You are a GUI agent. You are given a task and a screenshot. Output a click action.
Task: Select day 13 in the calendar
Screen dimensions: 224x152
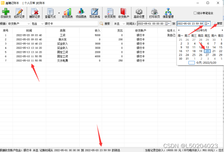[207, 47]
